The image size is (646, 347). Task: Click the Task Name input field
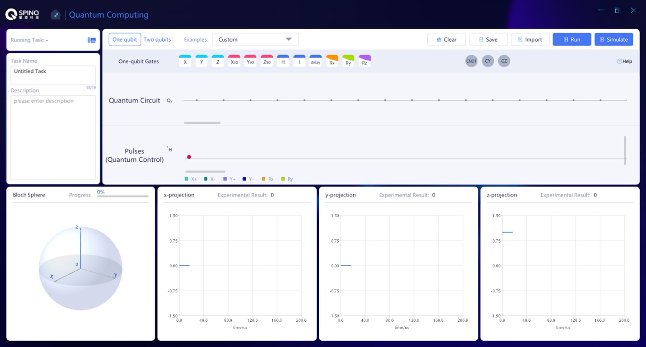click(53, 75)
